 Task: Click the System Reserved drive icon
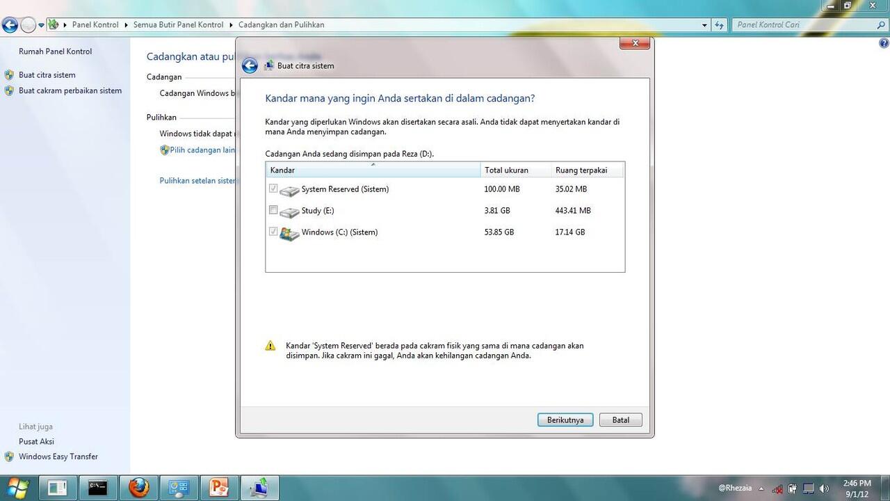click(289, 190)
